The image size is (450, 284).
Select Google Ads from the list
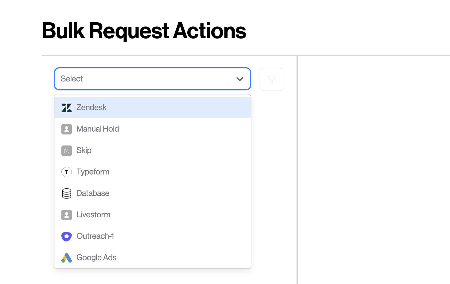pyautogui.click(x=153, y=258)
